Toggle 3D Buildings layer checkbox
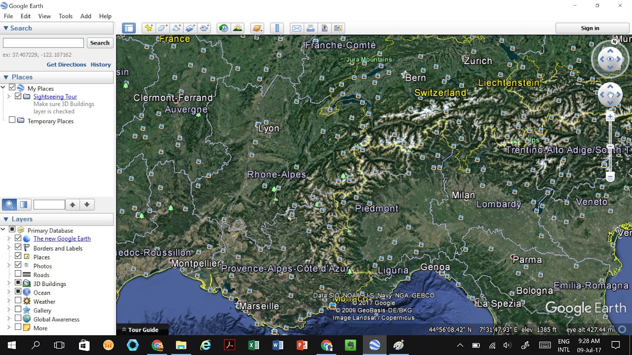 [x=18, y=282]
